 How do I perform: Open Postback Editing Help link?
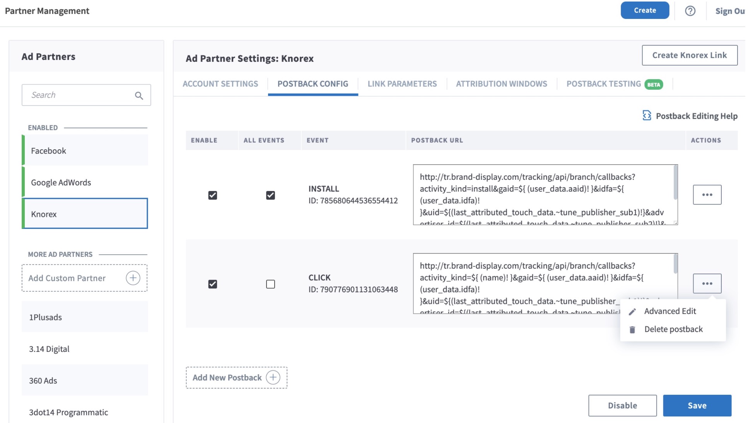coord(697,116)
